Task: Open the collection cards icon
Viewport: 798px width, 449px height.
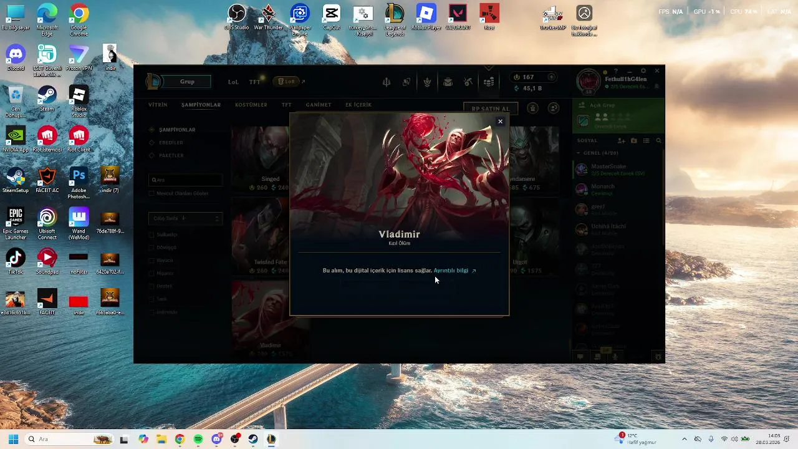Action: pyautogui.click(x=406, y=82)
